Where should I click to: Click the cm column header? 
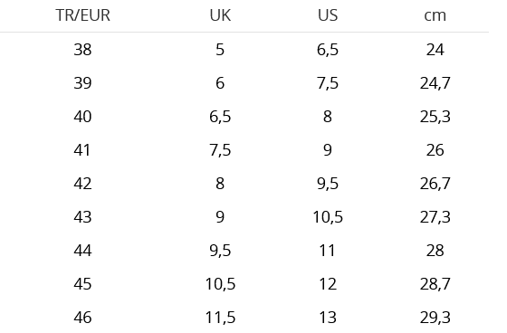[435, 15]
